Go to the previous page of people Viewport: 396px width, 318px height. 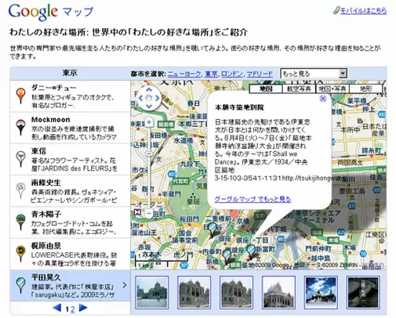[x=57, y=308]
